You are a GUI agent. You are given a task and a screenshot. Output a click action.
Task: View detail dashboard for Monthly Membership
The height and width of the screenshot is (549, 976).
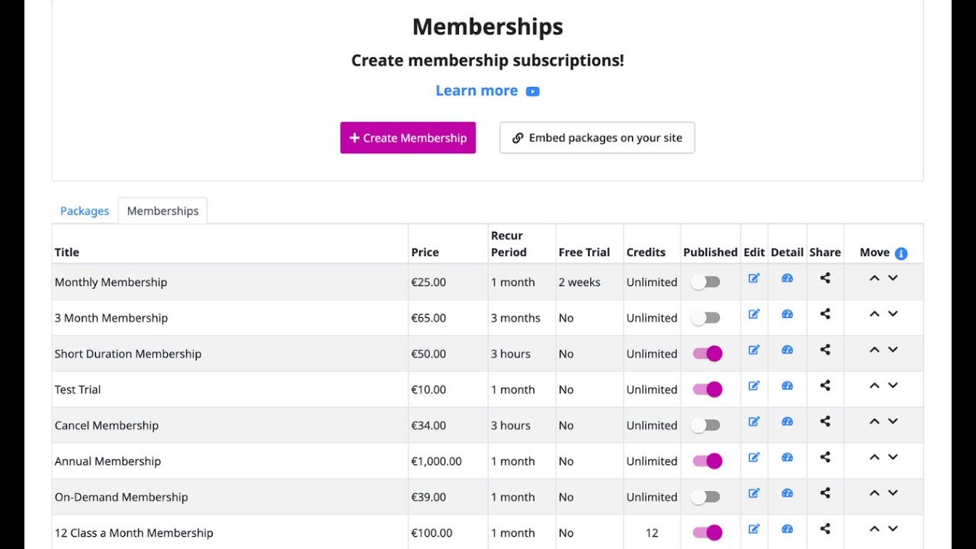click(788, 278)
